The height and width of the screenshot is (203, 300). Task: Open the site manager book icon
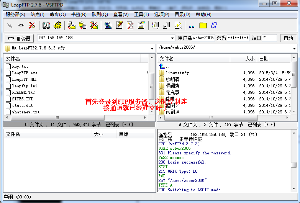click(46, 25)
